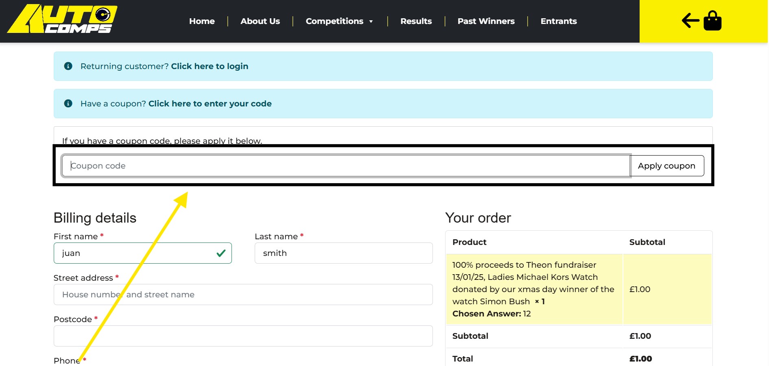Screen dimensions: 769x366
Task: Open the About Us page
Action: click(260, 21)
